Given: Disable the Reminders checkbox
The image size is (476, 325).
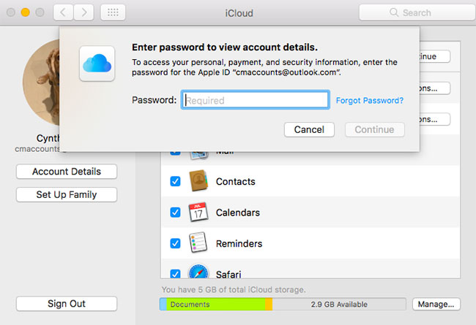Looking at the screenshot, I should point(176,243).
